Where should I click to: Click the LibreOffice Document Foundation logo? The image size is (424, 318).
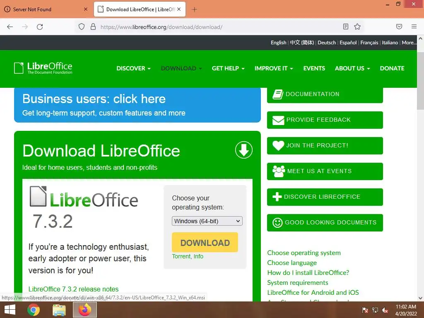(43, 68)
